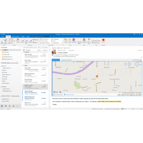The width and height of the screenshot is (143, 143).
Task: Switch to Mail view icon
Action: [2, 106]
